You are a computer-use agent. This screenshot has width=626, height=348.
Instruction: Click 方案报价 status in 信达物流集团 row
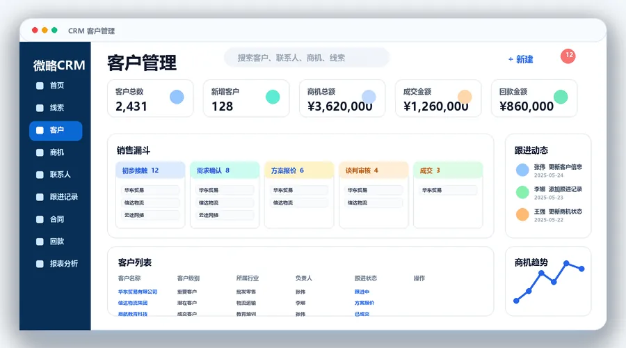[364, 303]
